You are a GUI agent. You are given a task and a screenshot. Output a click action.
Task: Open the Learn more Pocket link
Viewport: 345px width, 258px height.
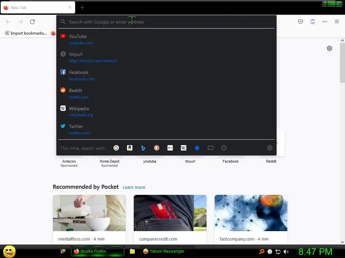pyautogui.click(x=134, y=187)
